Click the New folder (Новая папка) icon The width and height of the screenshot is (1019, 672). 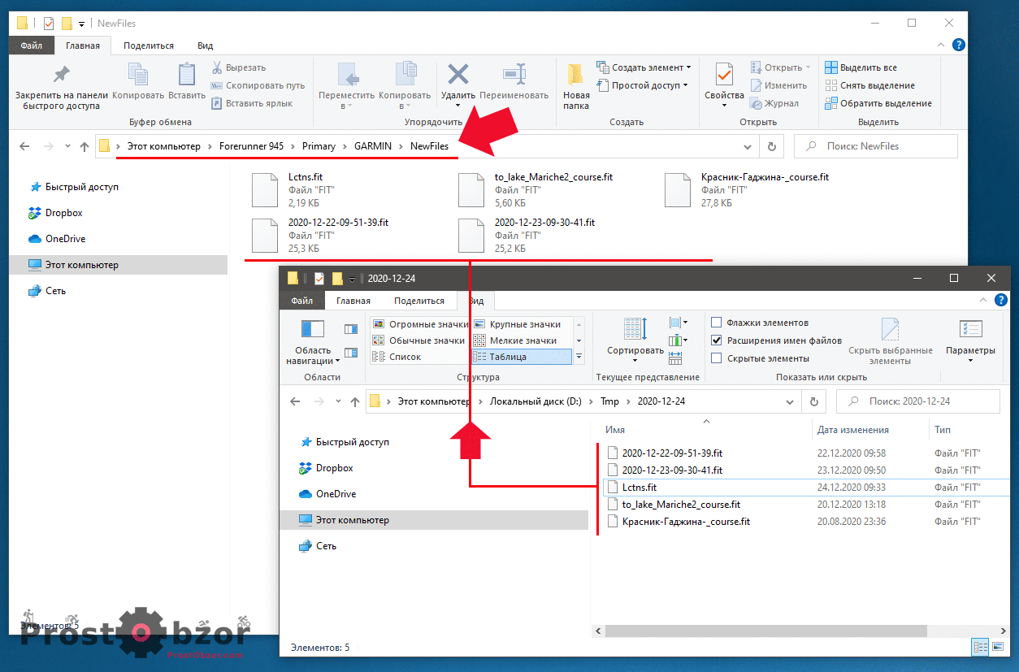(x=576, y=76)
